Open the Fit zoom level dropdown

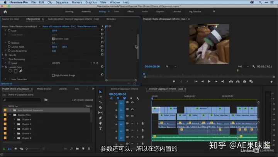point(171,66)
